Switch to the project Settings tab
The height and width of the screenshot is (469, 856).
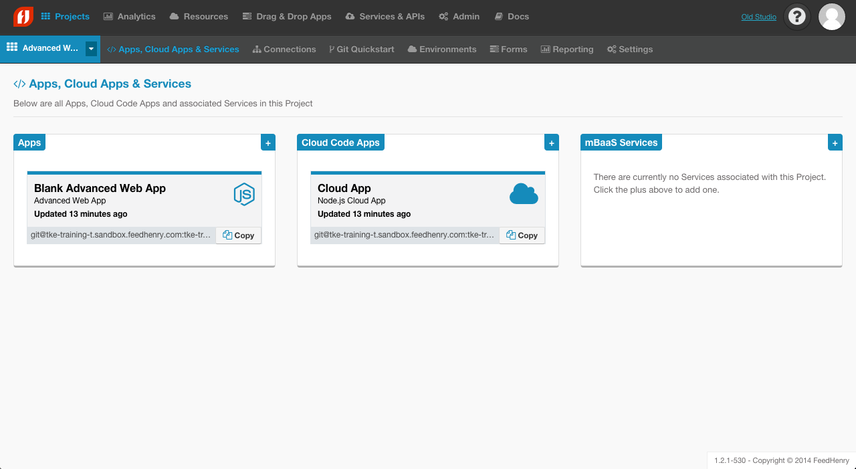pos(630,49)
